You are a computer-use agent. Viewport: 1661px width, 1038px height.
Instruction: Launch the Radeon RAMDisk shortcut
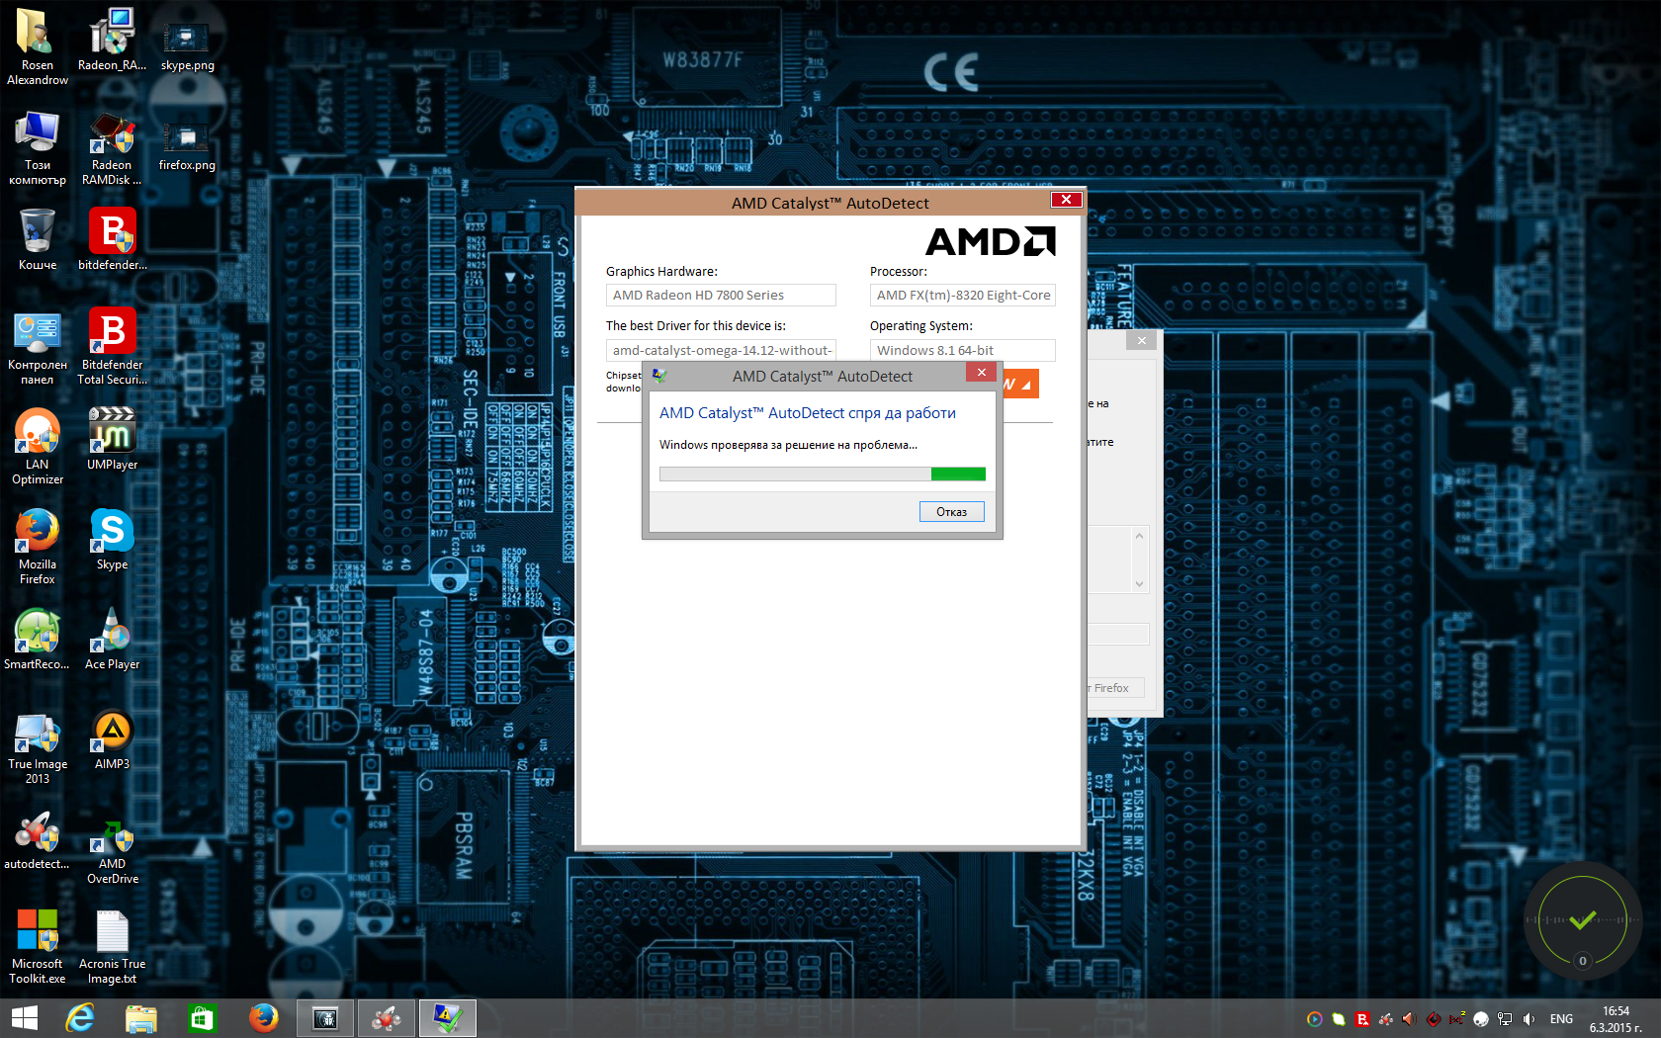[x=112, y=146]
